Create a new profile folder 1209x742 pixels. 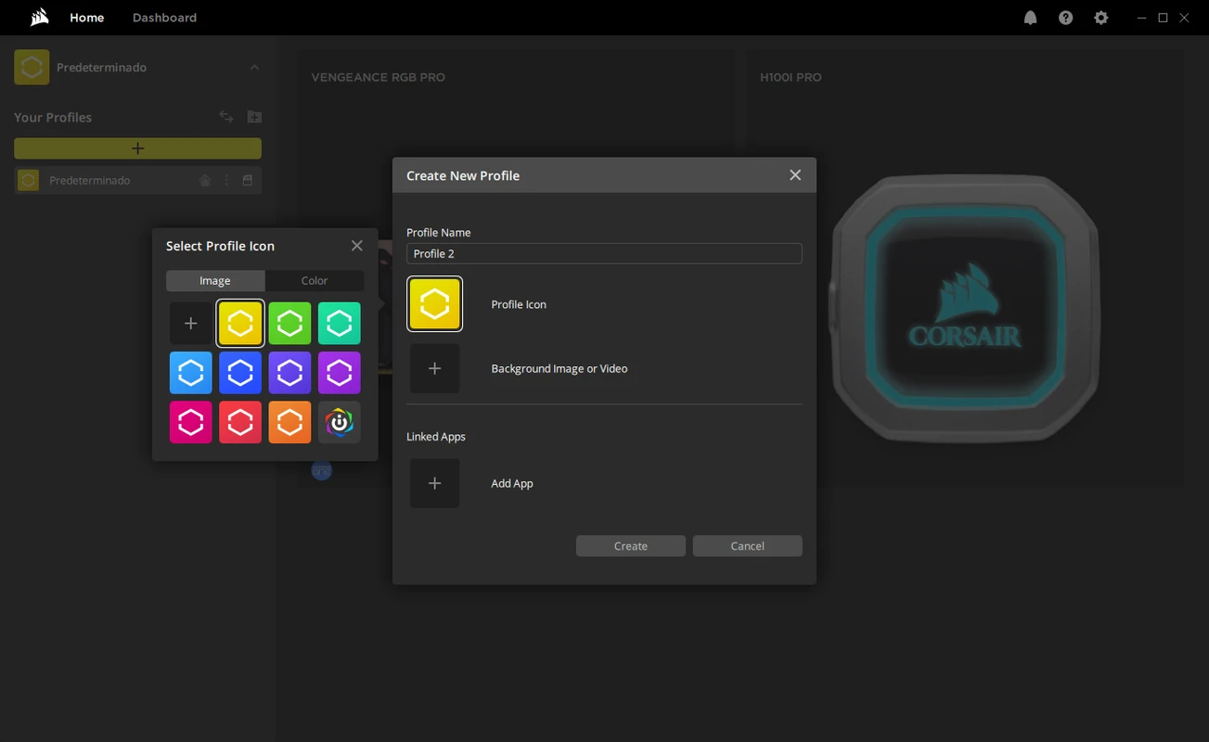point(254,116)
